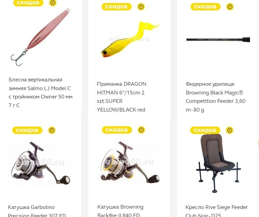This screenshot has height=217, width=259.
Task: Click the скидка badge on Browning feeder rod
Action: 205,7
